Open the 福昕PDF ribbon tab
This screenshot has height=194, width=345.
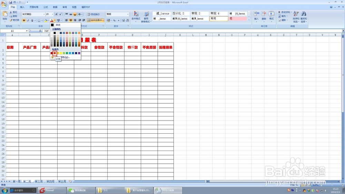click(86, 7)
